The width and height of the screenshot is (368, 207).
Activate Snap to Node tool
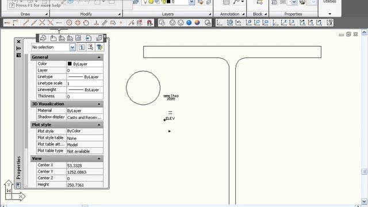tap(121, 23)
